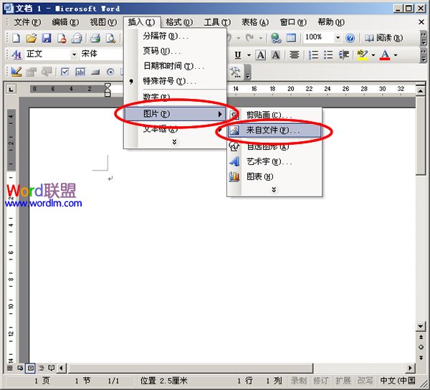Insert a text box control (abl icon)
Image resolution: width=430 pixels, height=390 pixels.
pyautogui.click(x=80, y=72)
